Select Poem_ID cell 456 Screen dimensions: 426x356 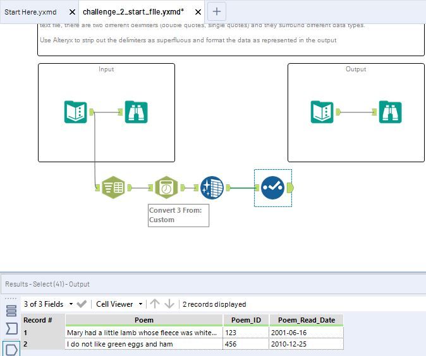tap(246, 344)
